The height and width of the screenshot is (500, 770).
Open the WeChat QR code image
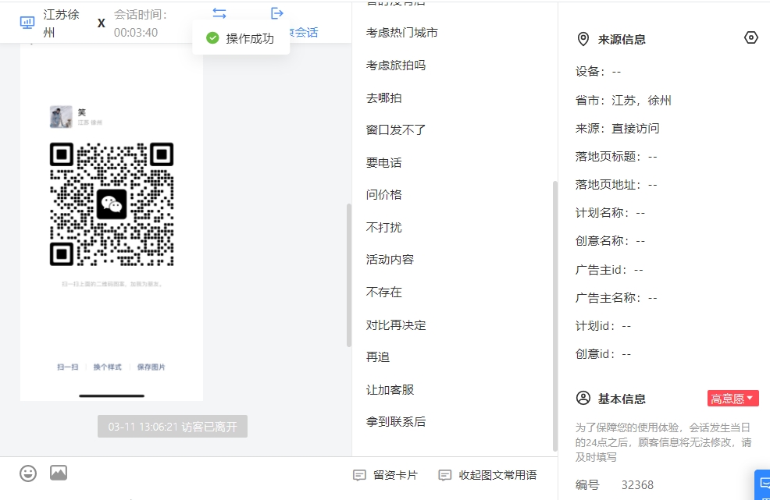112,204
